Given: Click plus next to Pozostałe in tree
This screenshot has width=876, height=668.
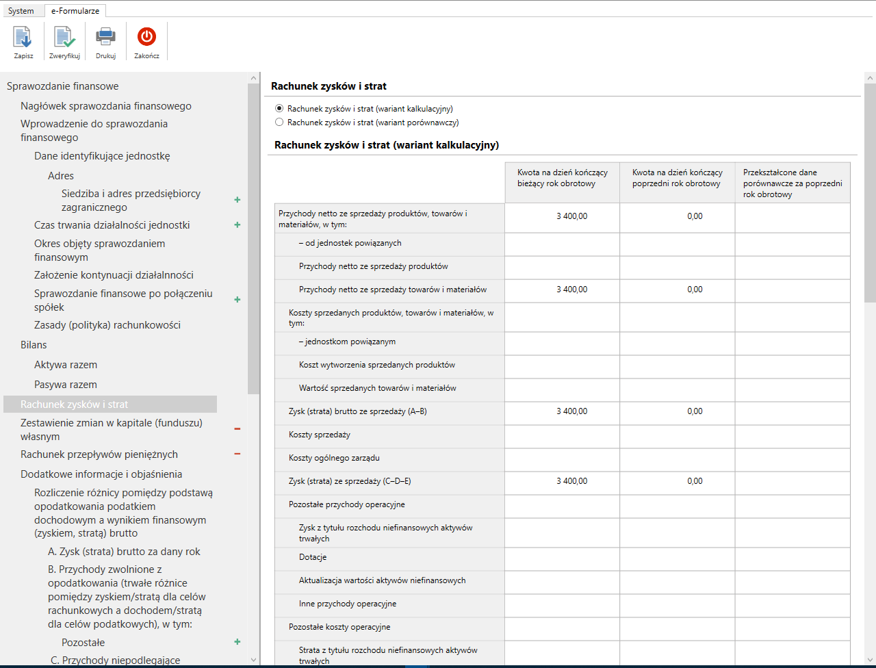Looking at the screenshot, I should point(237,642).
